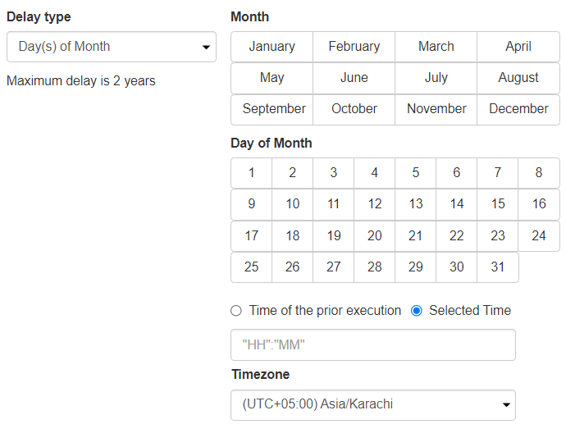Toggle August in the Month selector
The width and height of the screenshot is (566, 424).
pos(518,78)
